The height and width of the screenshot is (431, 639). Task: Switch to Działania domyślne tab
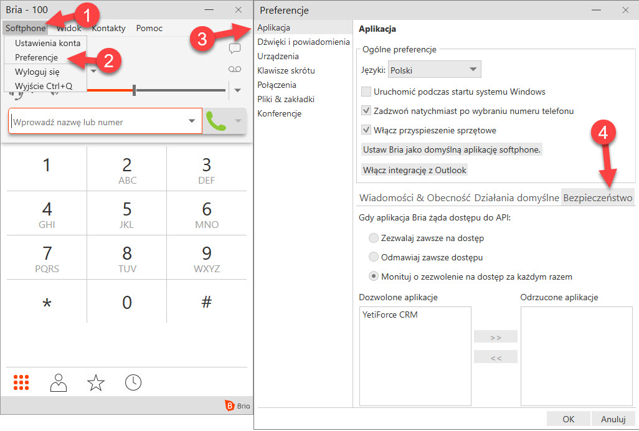click(516, 197)
